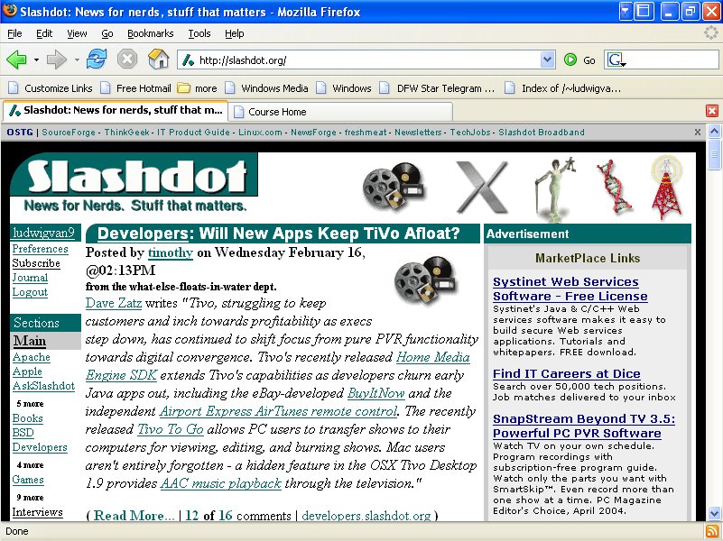
Task: Open 'Find IT Careers at Dice' ad link
Action: (x=567, y=373)
